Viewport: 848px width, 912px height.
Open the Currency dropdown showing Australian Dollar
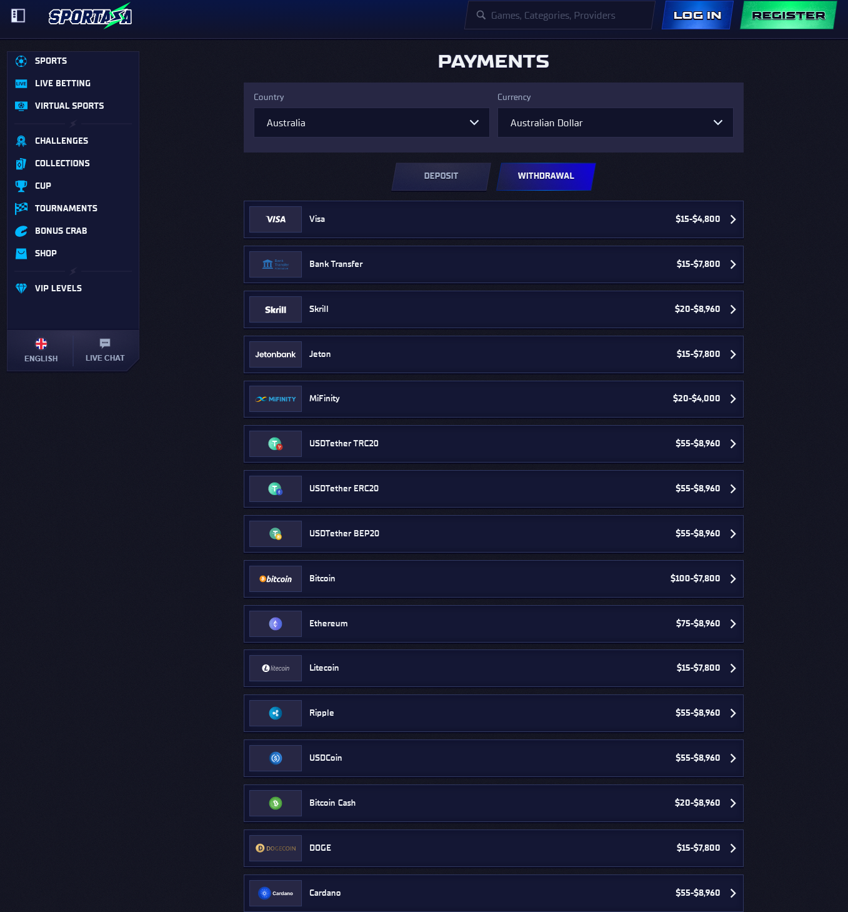[x=615, y=123]
